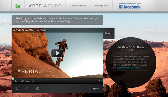Screen dimensions: 168x97
Task: Open the Xperia Studio home logo
Action: coord(45,6)
